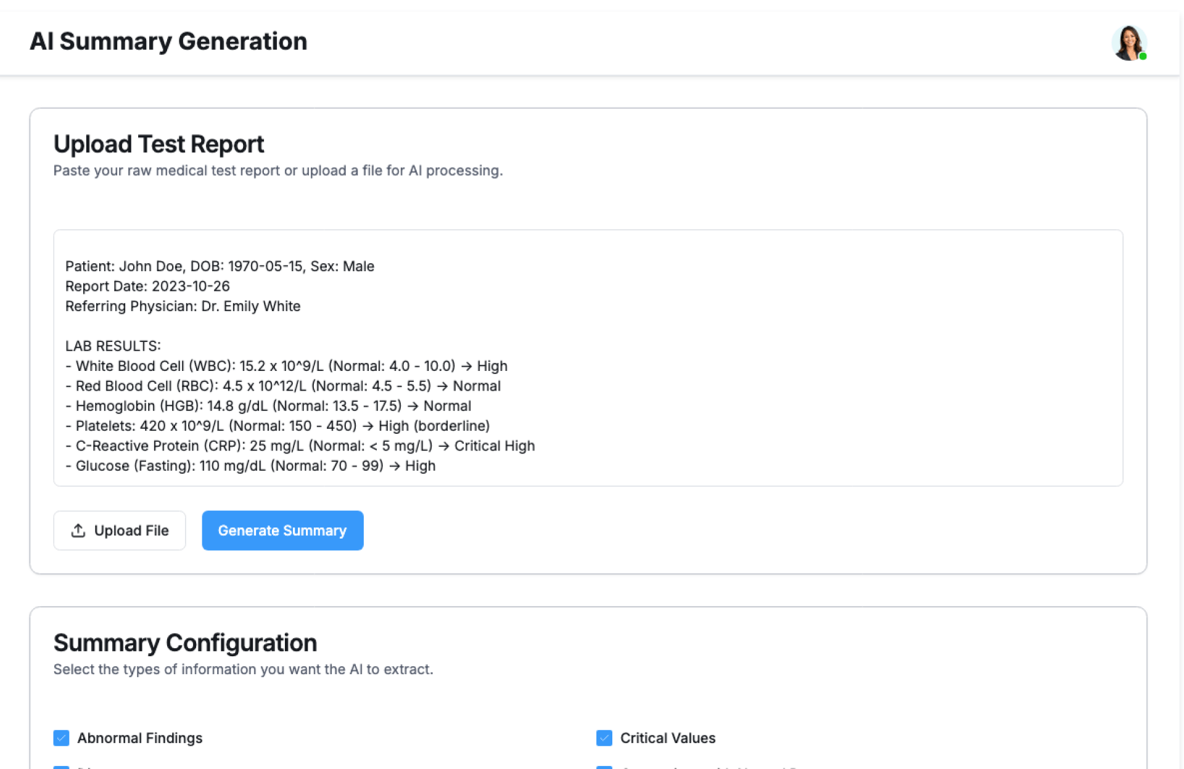Screen dimensions: 1184x769
Task: Click the Upload File button label
Action: [x=131, y=531]
